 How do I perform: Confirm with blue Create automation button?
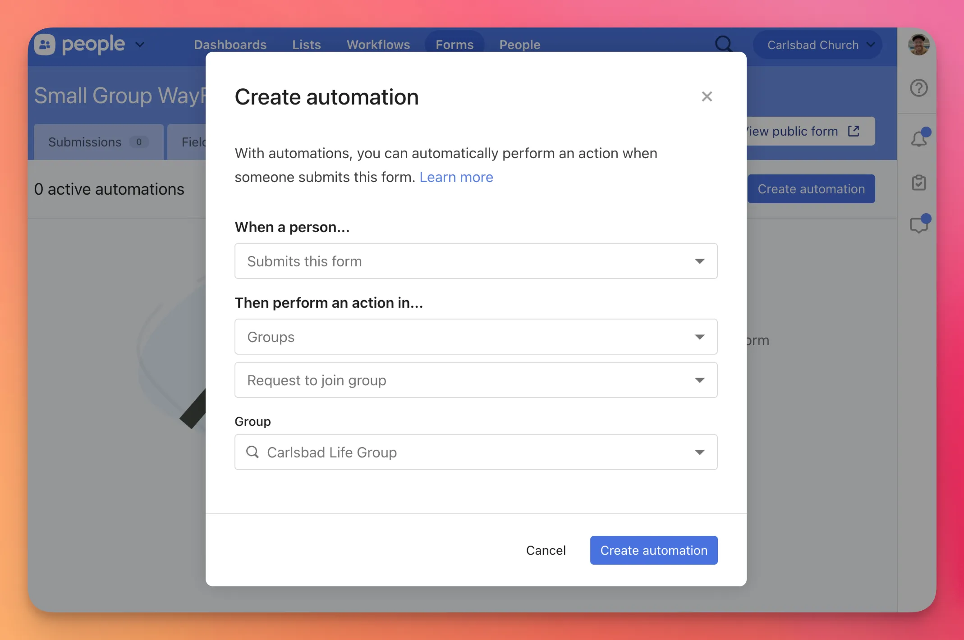[x=653, y=550]
